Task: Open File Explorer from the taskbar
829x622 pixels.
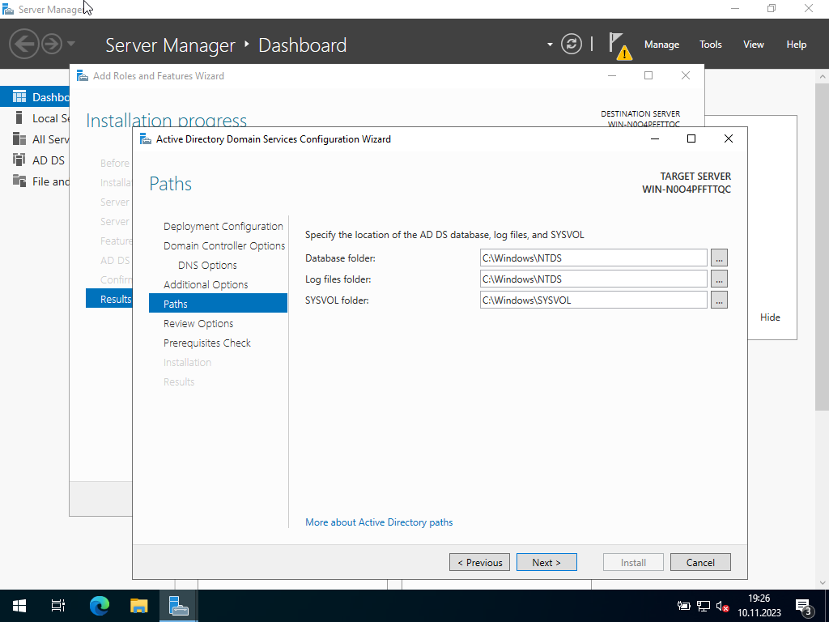Action: (x=138, y=606)
